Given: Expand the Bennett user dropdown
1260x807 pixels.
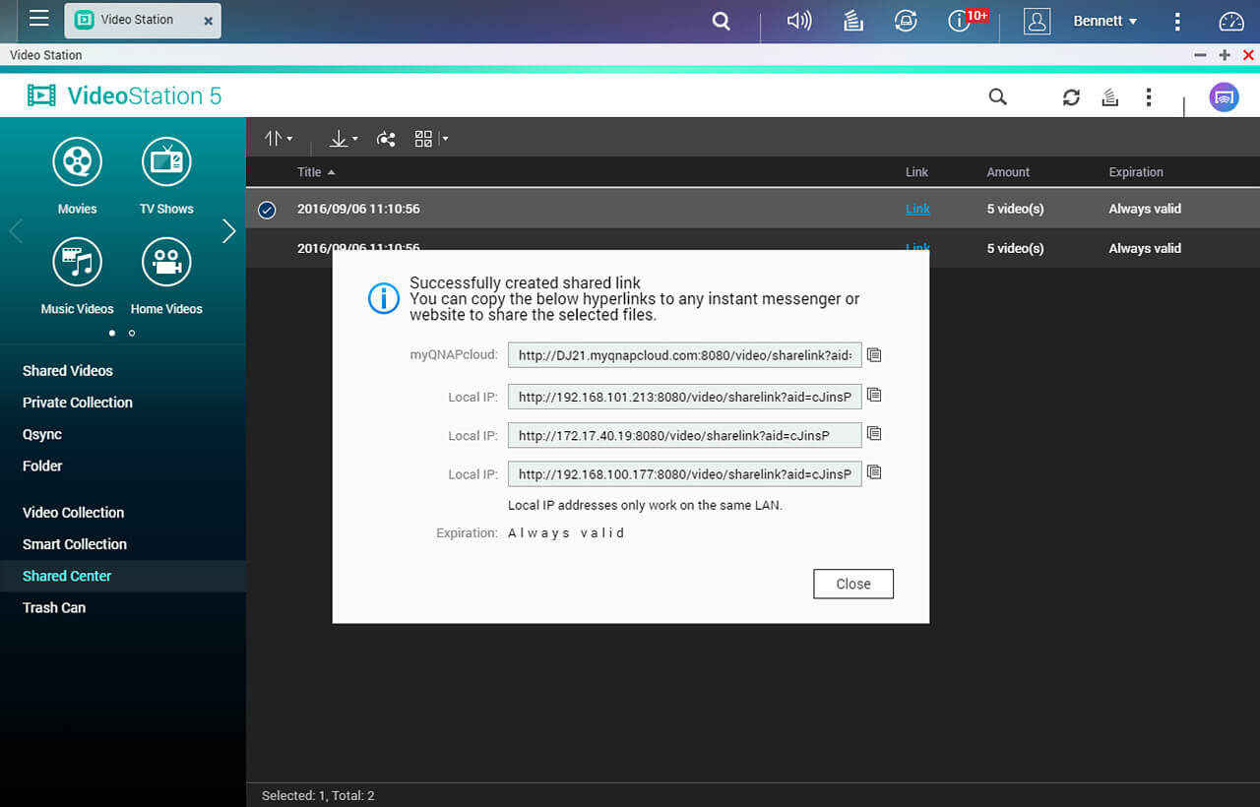Looking at the screenshot, I should click(1105, 21).
